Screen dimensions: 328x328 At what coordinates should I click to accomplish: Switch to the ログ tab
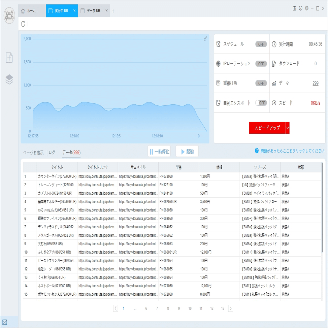pos(52,152)
